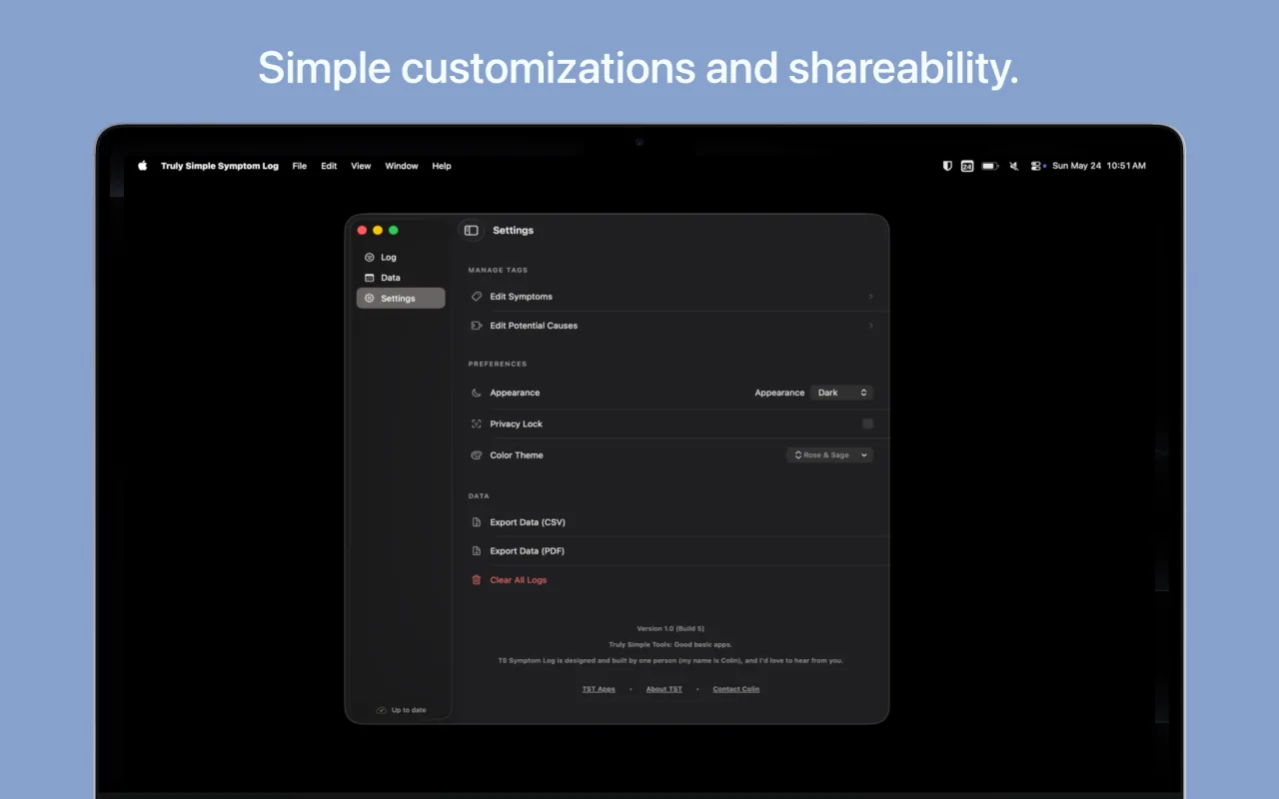Open the Truly Simple Symptom Log app menu

(x=220, y=166)
